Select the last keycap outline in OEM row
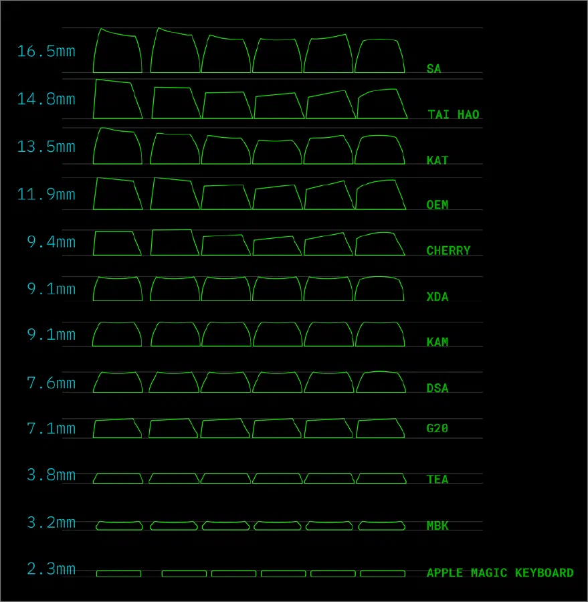588x602 pixels. click(x=381, y=195)
